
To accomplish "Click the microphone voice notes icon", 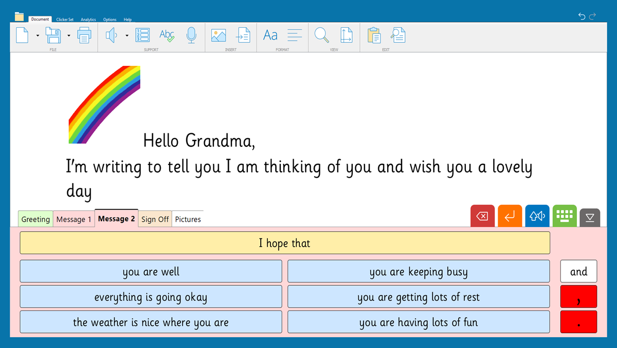I will pyautogui.click(x=191, y=35).
